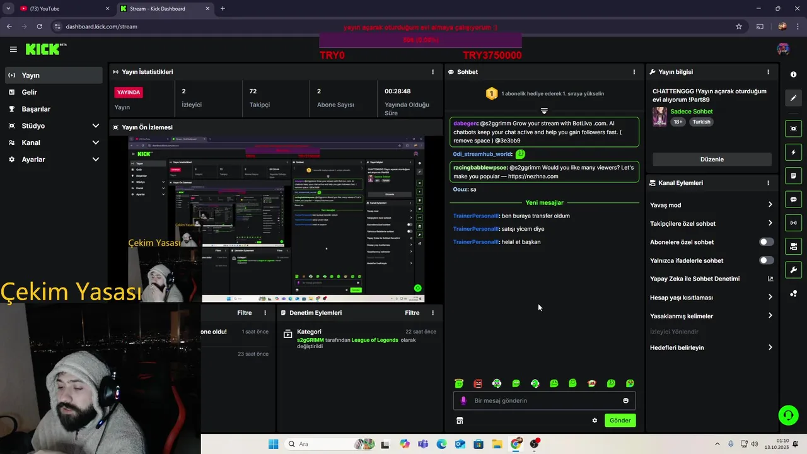Click the Windows Start button
Viewport: 807px width, 454px height.
click(273, 444)
